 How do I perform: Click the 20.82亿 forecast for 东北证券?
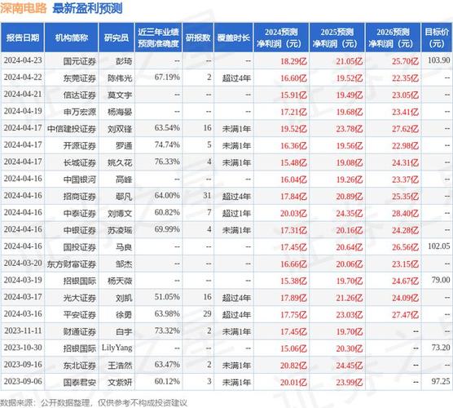tap(293, 366)
